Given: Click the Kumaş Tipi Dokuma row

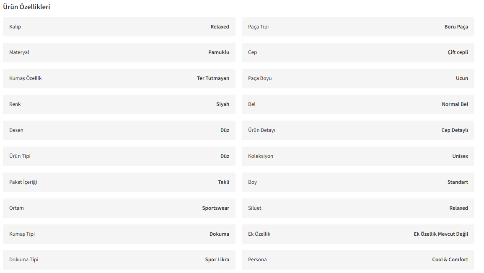Looking at the screenshot, I should coord(119,234).
